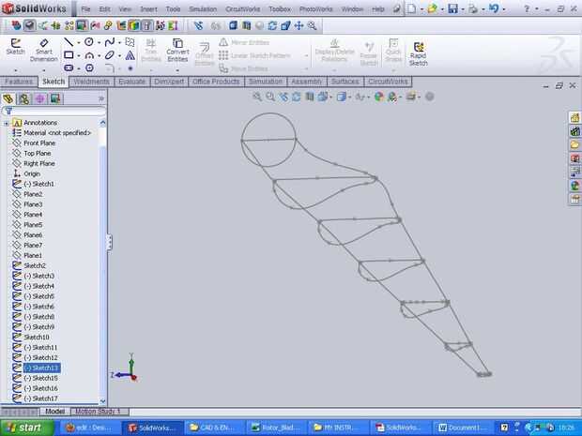Open PropertyManager tab in left panel

point(24,98)
